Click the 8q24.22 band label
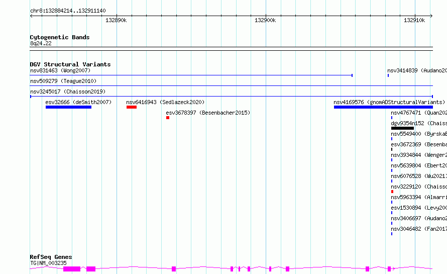The height and width of the screenshot is (274, 447). [41, 43]
